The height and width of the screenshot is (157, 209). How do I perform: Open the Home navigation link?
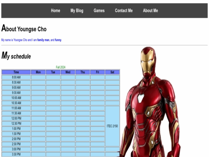(x=55, y=10)
